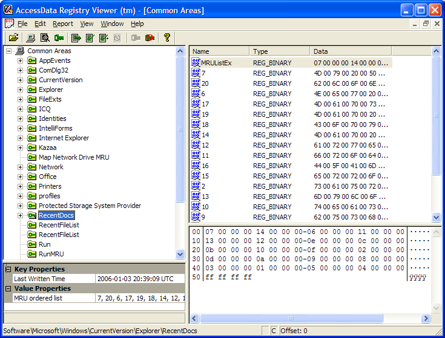The width and height of the screenshot is (445, 338).
Task: Click the key with red prohibition icon
Action: click(x=150, y=37)
